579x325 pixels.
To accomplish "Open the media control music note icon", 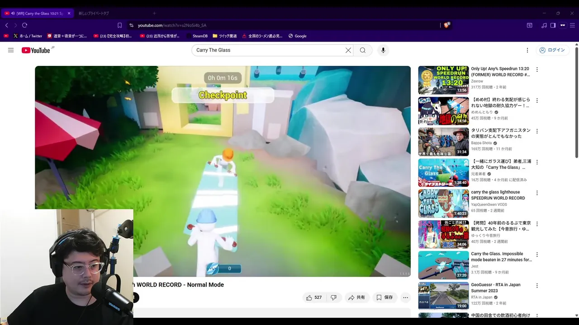I will (x=544, y=25).
